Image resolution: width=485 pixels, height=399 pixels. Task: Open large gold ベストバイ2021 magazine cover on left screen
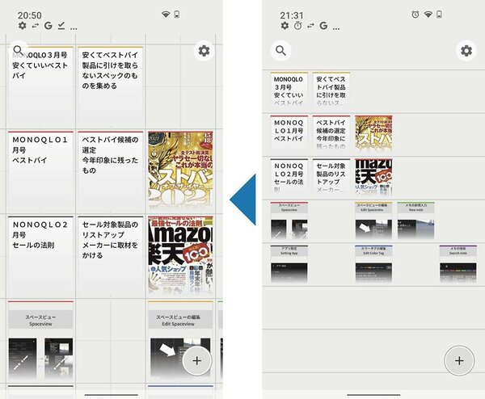coord(180,171)
